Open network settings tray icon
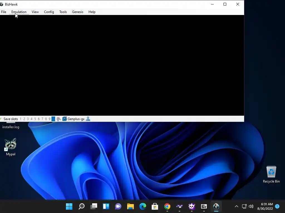The image size is (285, 213). tap(244, 206)
